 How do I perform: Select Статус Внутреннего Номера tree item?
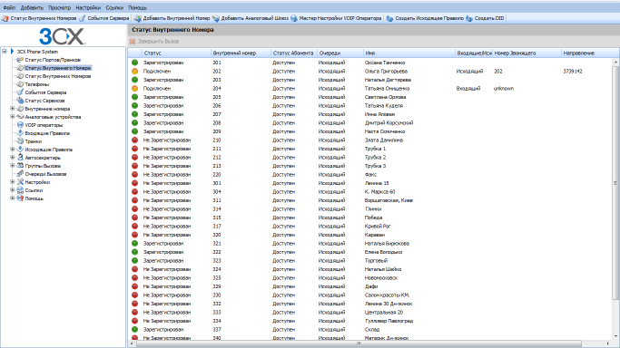coord(58,68)
